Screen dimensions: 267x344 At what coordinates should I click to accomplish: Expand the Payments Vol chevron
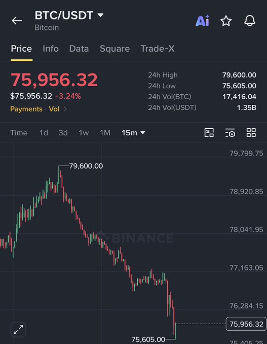65,109
